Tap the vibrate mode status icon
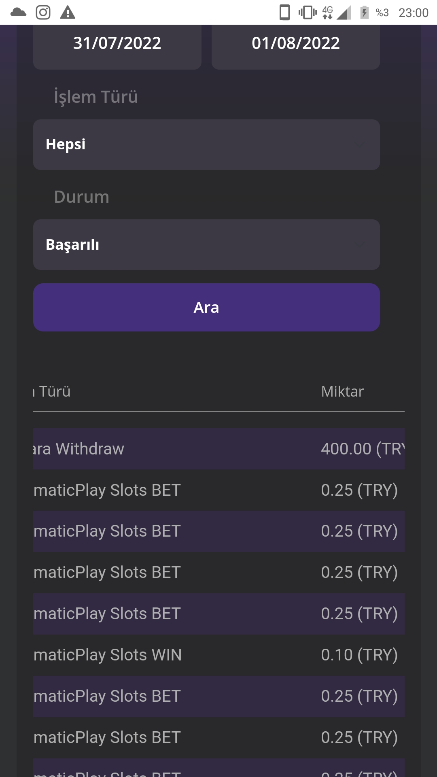437x777 pixels. pyautogui.click(x=308, y=13)
